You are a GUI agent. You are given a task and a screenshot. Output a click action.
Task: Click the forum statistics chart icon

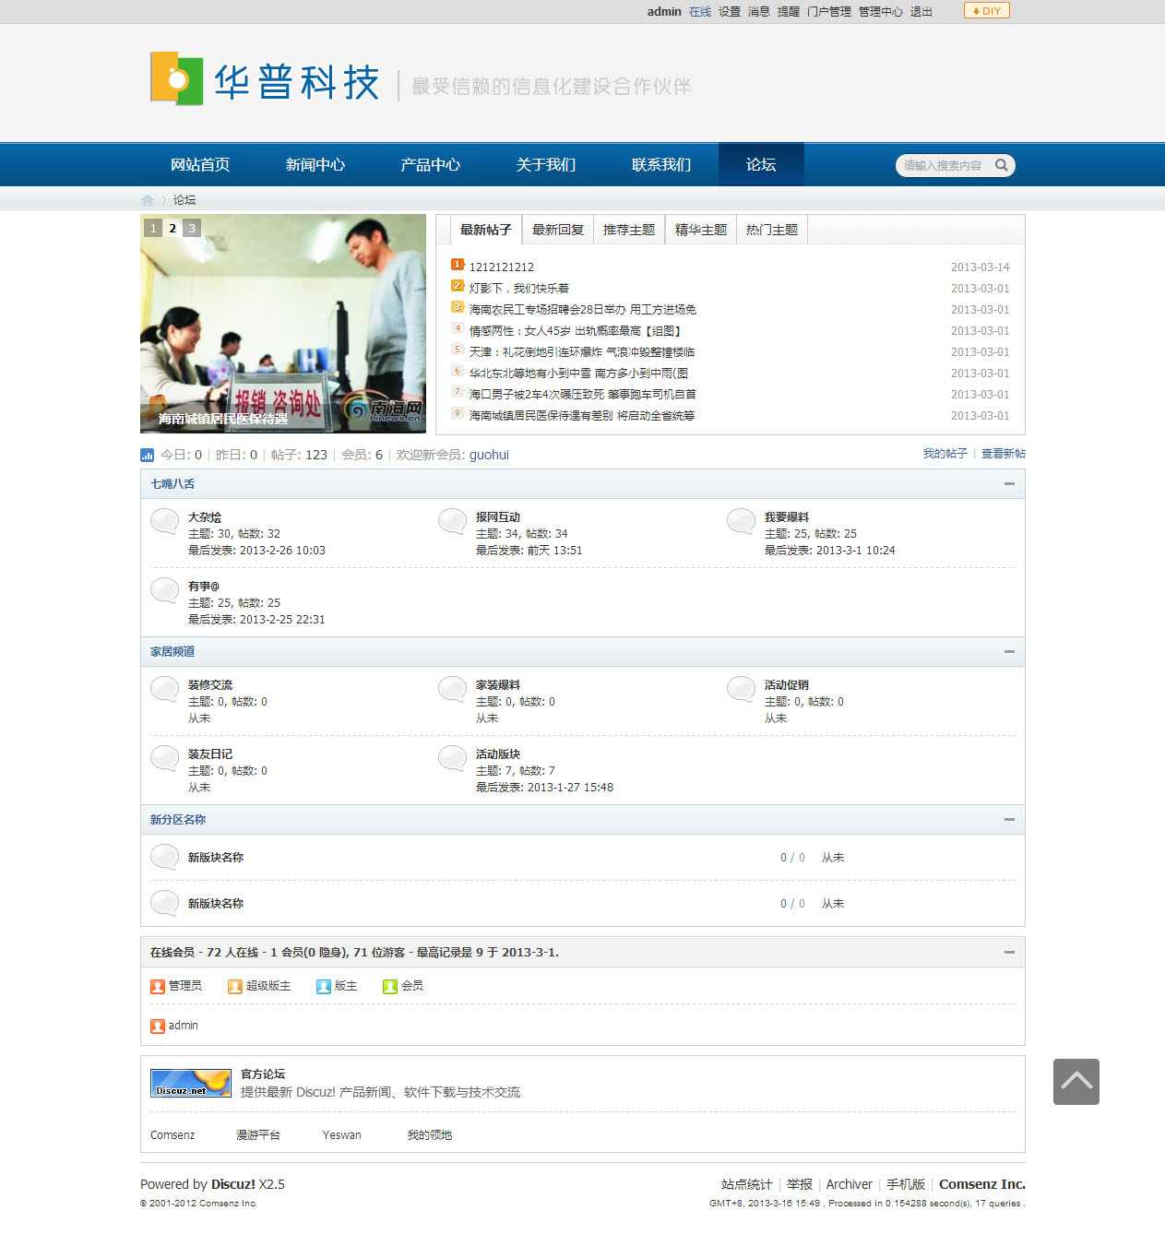click(147, 455)
